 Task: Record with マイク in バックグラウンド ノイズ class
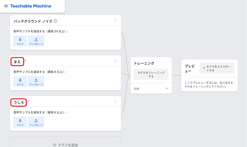tap(20, 41)
